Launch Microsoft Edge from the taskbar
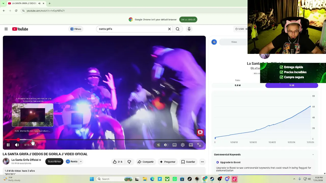Image resolution: width=326 pixels, height=183 pixels. coord(152,179)
